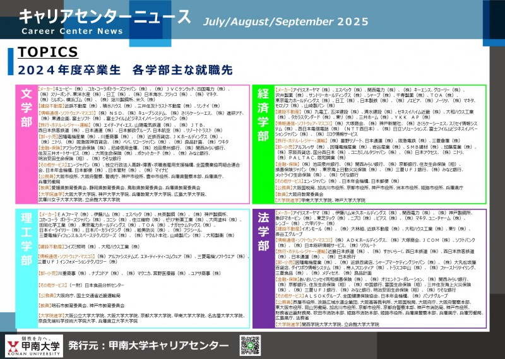The height and width of the screenshot is (359, 505).
Task: Click the 'Career Center News' subtitle
Action: [x=72, y=32]
